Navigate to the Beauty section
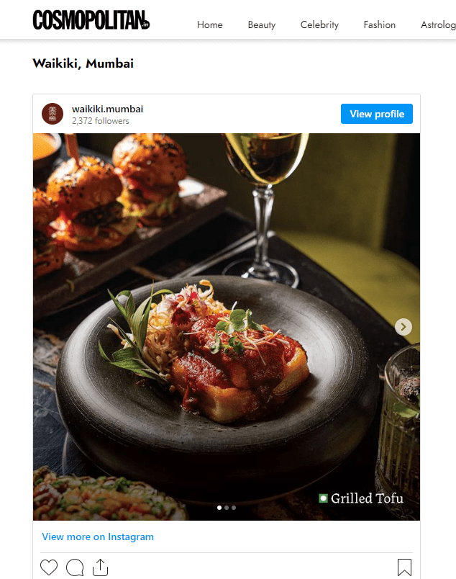The width and height of the screenshot is (456, 579). [x=261, y=24]
